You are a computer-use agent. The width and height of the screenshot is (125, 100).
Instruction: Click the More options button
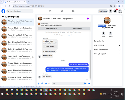click(x=77, y=28)
